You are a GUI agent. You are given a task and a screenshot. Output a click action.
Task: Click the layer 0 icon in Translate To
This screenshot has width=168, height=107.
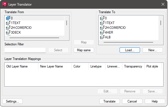click(x=102, y=18)
